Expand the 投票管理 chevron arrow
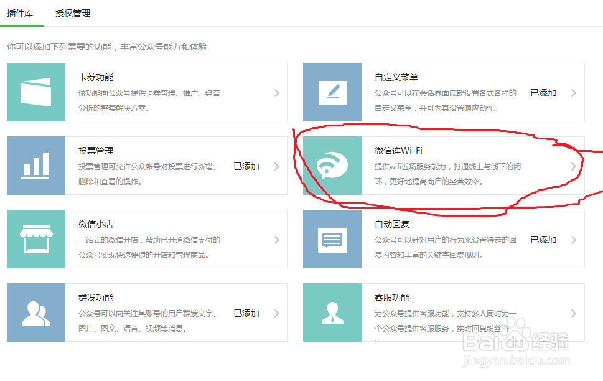Viewport: 603px width, 381px height. 277,166
